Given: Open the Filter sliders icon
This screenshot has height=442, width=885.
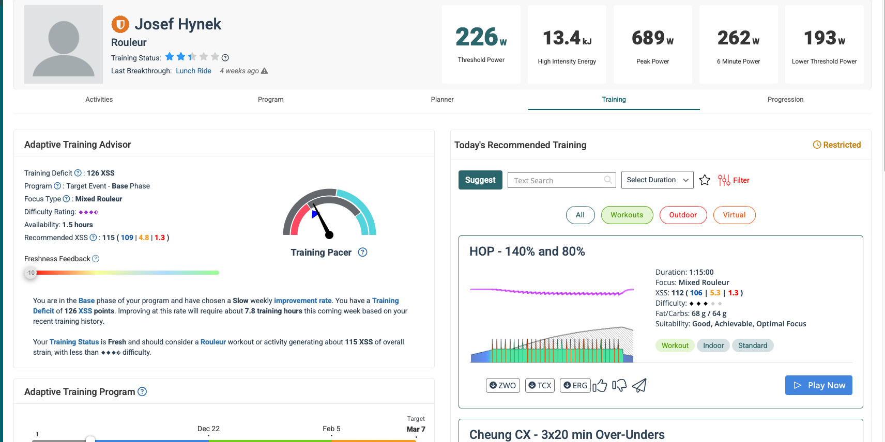Looking at the screenshot, I should [724, 180].
